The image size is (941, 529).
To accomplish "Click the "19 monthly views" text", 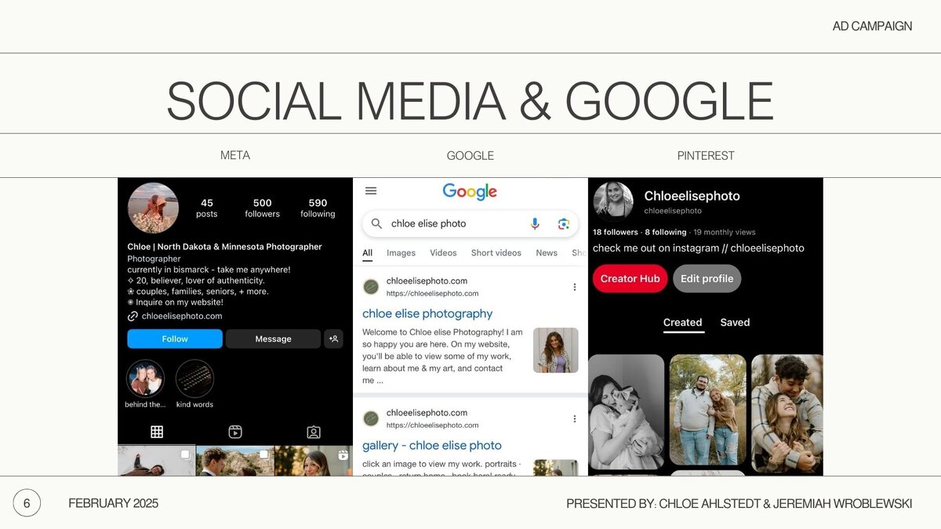I will pyautogui.click(x=725, y=232).
